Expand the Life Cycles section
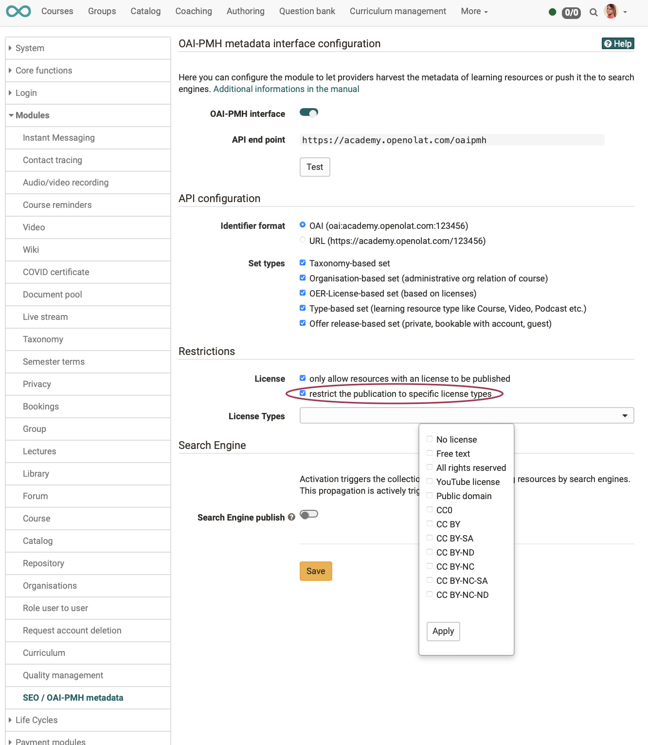 point(36,720)
